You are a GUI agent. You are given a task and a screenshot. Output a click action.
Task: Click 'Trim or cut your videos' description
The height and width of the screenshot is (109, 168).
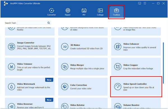pyautogui.click(x=33, y=68)
